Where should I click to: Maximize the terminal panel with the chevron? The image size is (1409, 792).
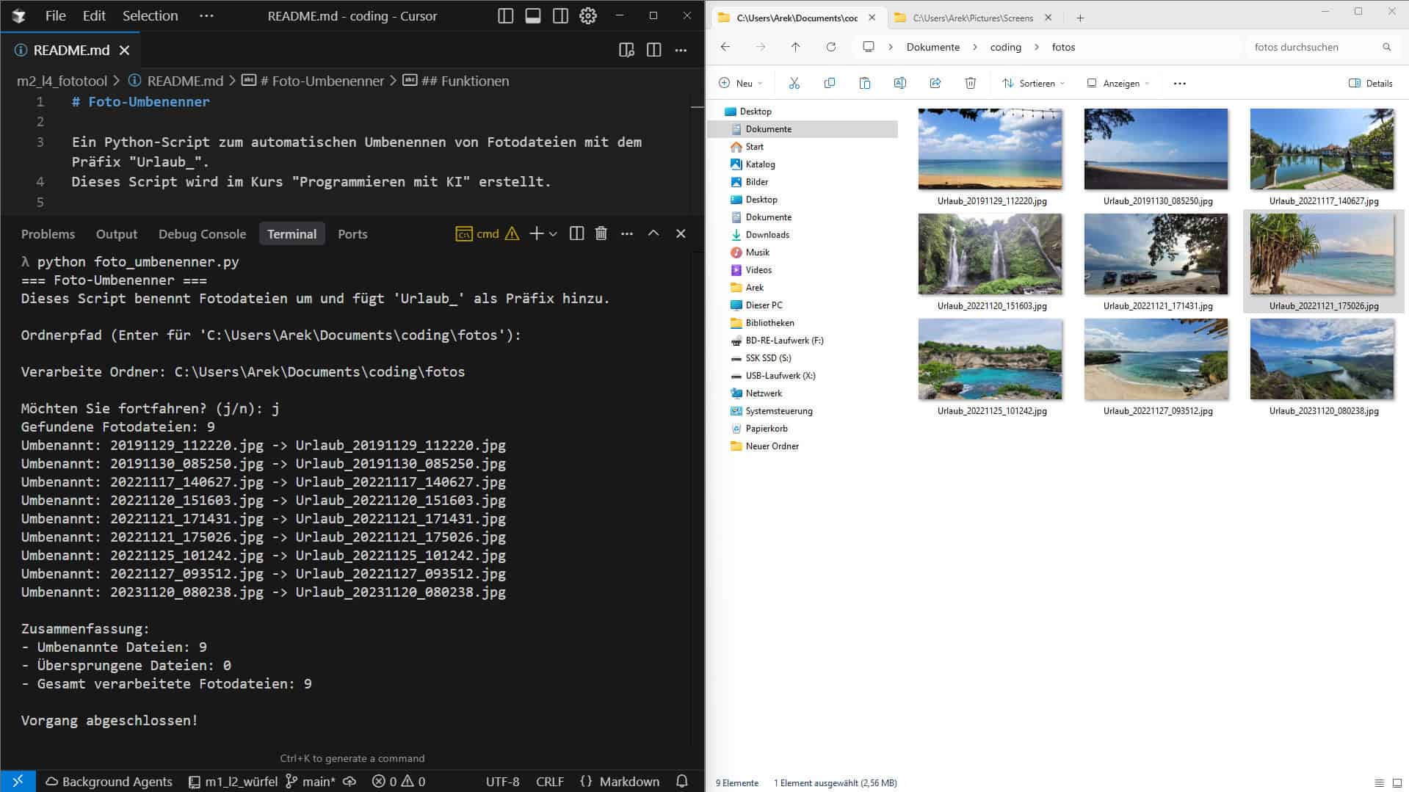coord(653,233)
